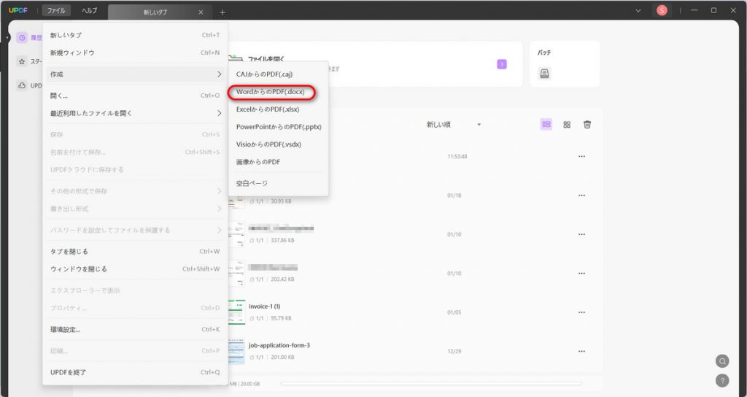This screenshot has width=747, height=397.
Task: Open more options for the 337.86 KB file
Action: click(x=581, y=234)
